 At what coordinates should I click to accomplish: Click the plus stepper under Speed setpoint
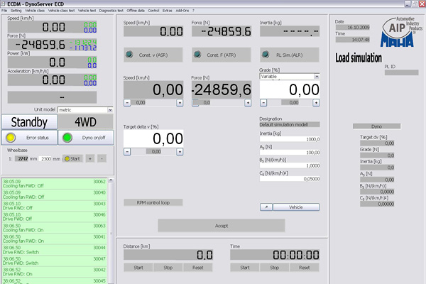point(182,102)
